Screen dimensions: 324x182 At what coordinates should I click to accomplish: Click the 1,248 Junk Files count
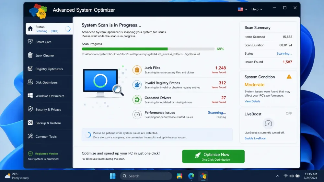(x=220, y=68)
